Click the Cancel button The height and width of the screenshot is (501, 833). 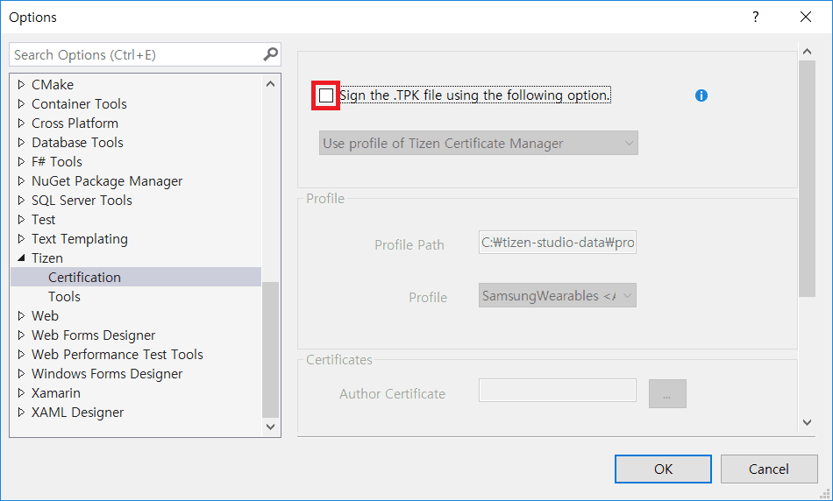click(x=769, y=469)
